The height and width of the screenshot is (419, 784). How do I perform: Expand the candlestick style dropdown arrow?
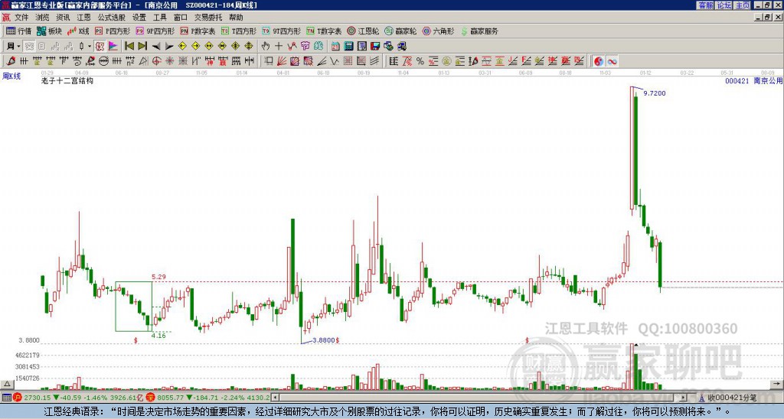click(90, 47)
